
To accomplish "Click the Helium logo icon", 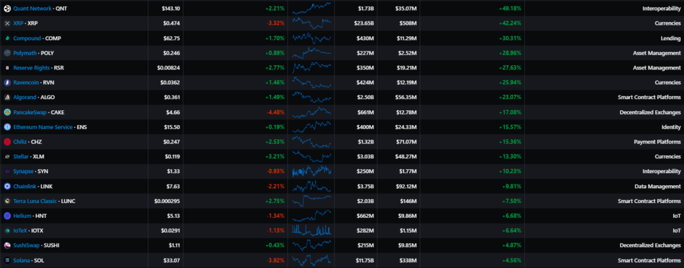I will pyautogui.click(x=7, y=216).
